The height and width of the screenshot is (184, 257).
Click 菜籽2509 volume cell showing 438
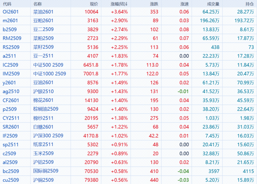click(215, 47)
